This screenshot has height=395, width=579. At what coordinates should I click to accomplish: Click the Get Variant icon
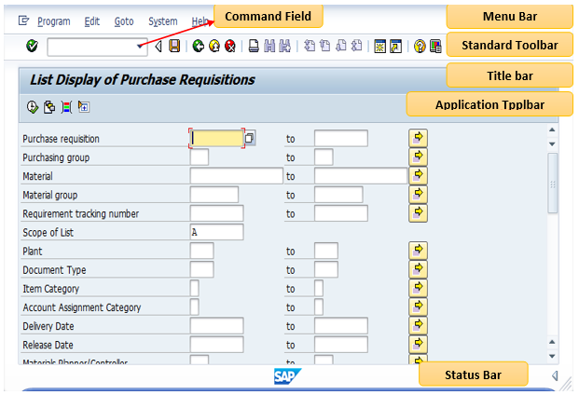[x=49, y=107]
